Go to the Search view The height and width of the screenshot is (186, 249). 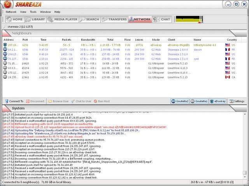89,19
